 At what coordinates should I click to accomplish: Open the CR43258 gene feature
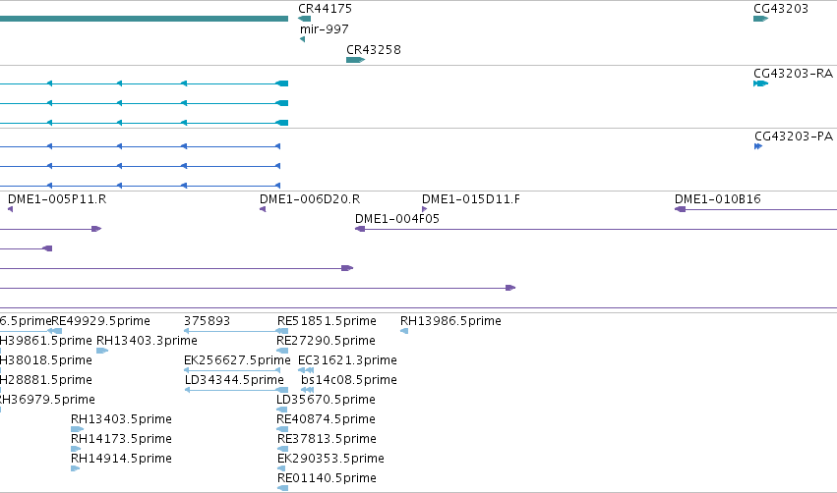(x=355, y=60)
